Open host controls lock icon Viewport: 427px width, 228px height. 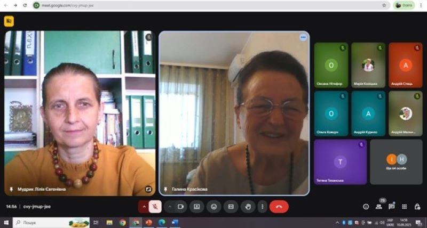pos(417,207)
